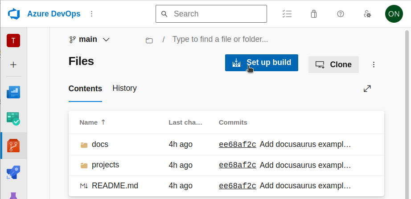
Task: Open the Azure DevOps logo home
Action: coord(14,14)
